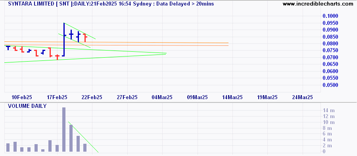357x156 pixels.
Task: Select the green volume downtrend line
Action: coord(83,137)
